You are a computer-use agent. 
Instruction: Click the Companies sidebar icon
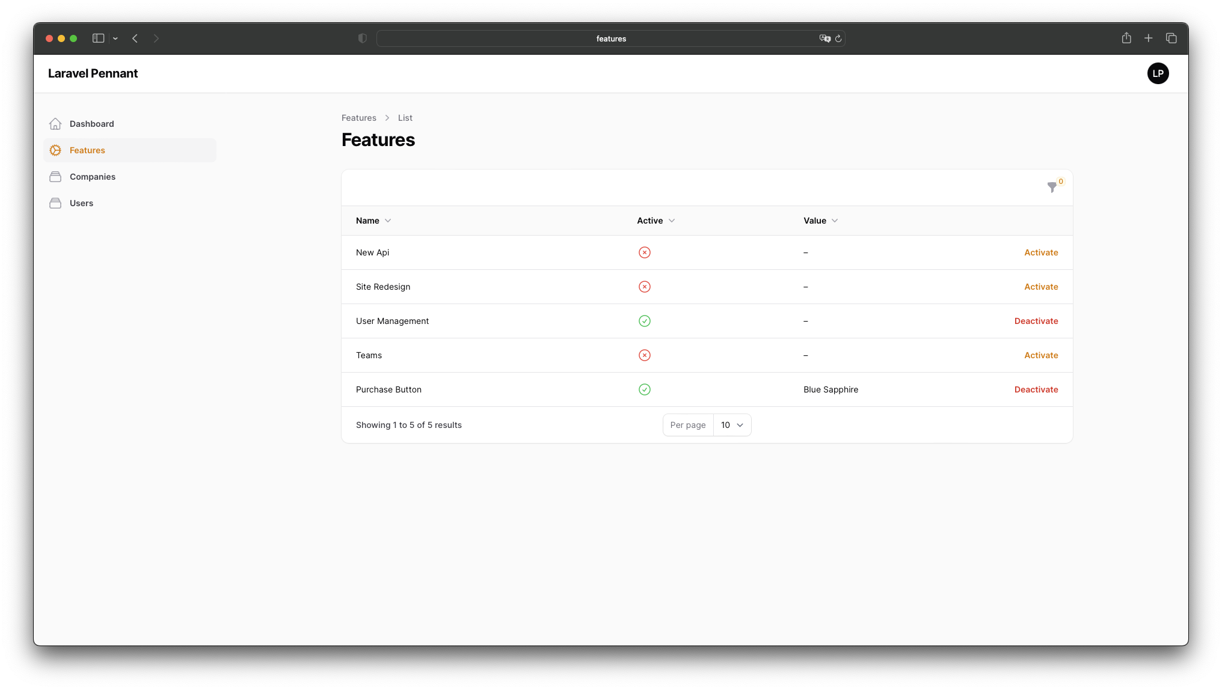[55, 177]
